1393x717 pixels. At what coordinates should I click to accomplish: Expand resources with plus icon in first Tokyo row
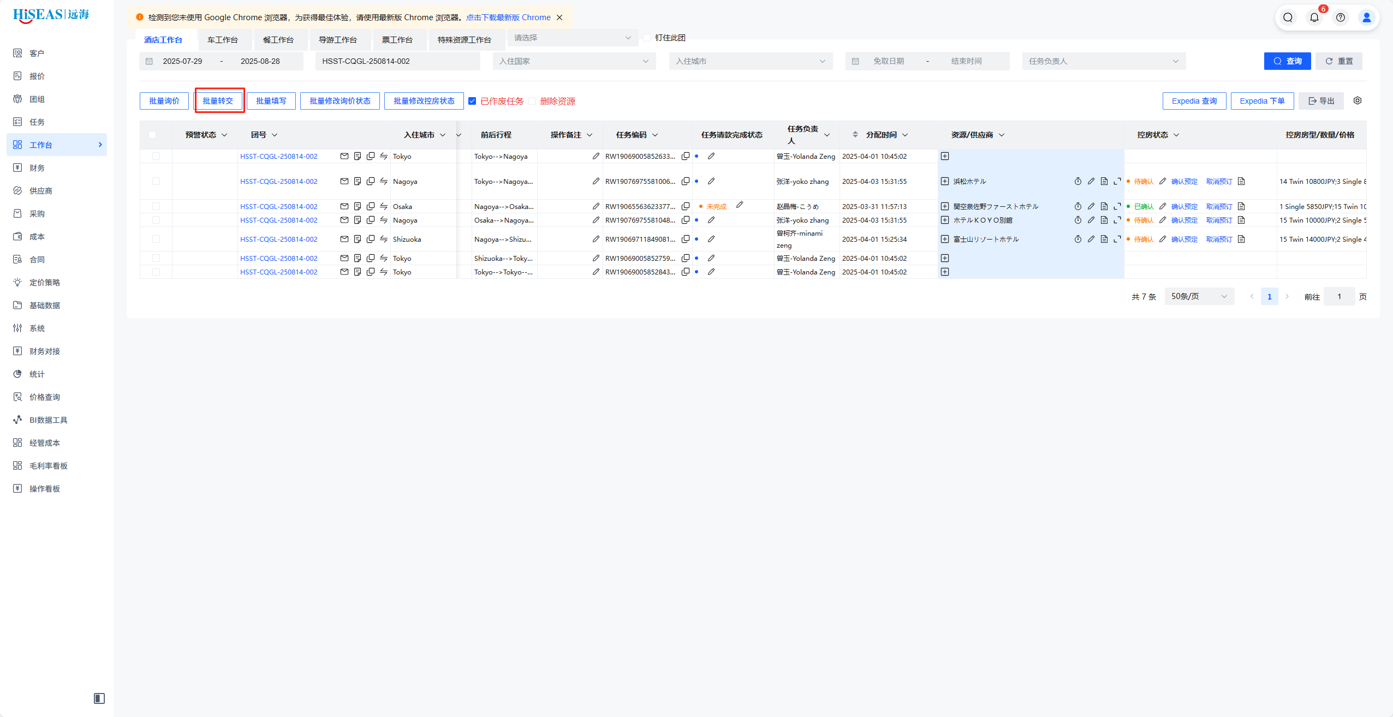pos(945,156)
